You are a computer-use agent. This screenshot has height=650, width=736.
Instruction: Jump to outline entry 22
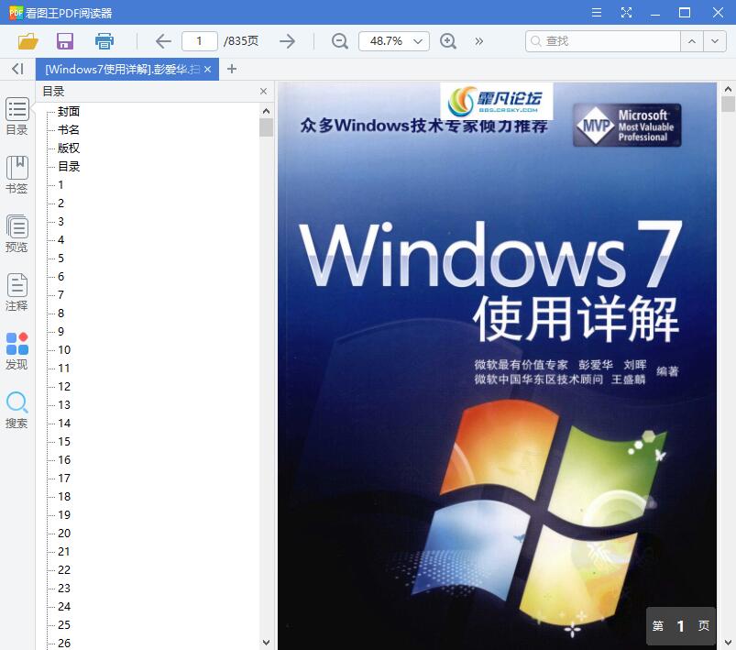point(64,569)
